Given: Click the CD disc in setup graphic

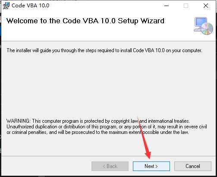Looking at the screenshot, I should pos(207,29).
